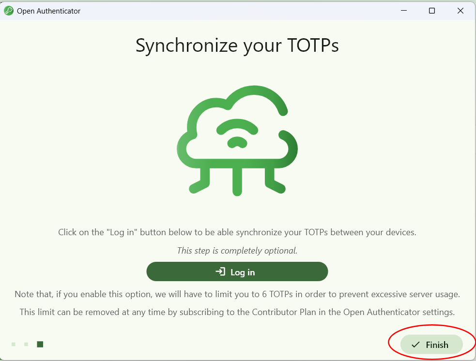Select the active third page indicator square

click(x=40, y=345)
